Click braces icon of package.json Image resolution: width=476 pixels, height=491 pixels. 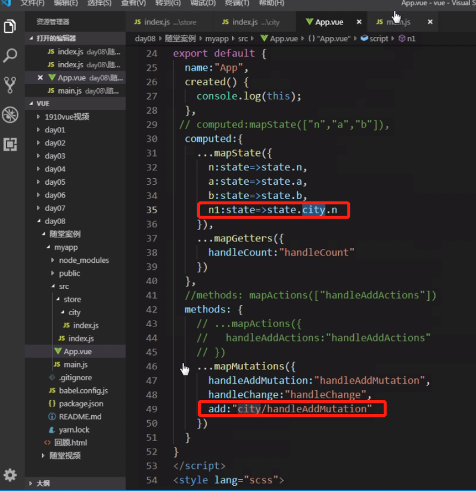coord(52,403)
